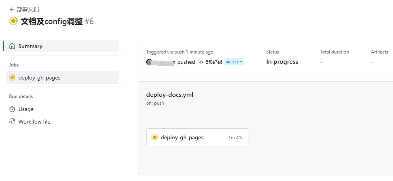Open the deploy-gh-pages card in workflow graph
This screenshot has height=181, width=393.
(197, 137)
